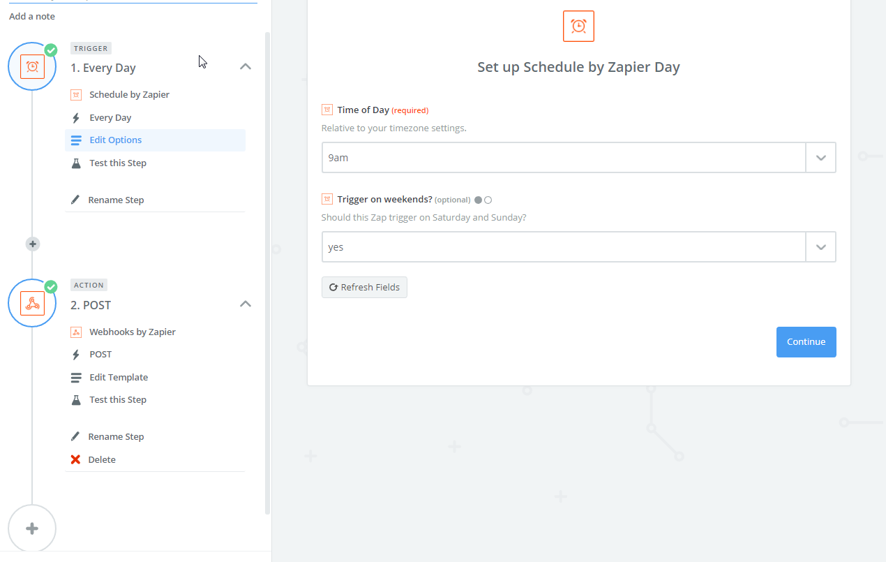Viewport: 886px width, 562px height.
Task: Click the Schedule alarm clock trigger icon
Action: pyautogui.click(x=32, y=66)
